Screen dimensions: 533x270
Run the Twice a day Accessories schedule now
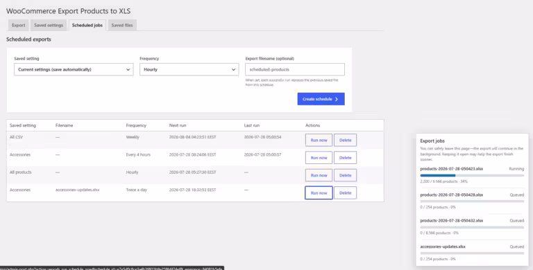coord(319,193)
